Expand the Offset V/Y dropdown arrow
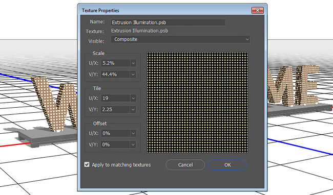This screenshot has height=195, width=333. point(133,144)
